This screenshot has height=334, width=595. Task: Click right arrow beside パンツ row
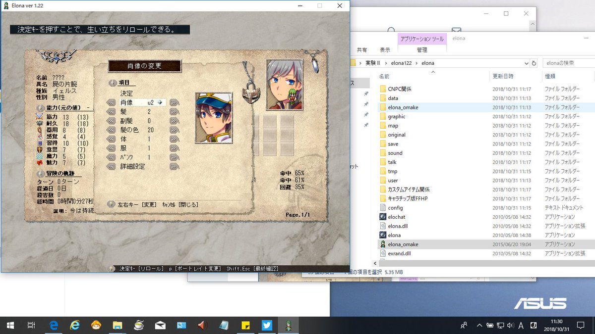(x=174, y=157)
